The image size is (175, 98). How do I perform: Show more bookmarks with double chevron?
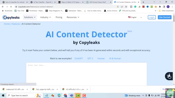pos(156,11)
